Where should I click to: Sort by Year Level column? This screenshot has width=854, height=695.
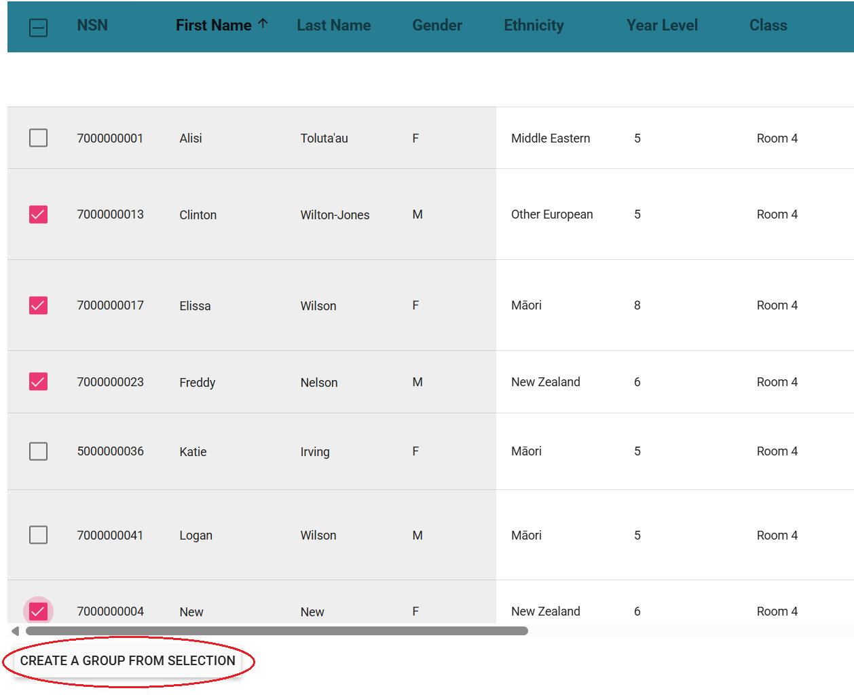pos(661,26)
